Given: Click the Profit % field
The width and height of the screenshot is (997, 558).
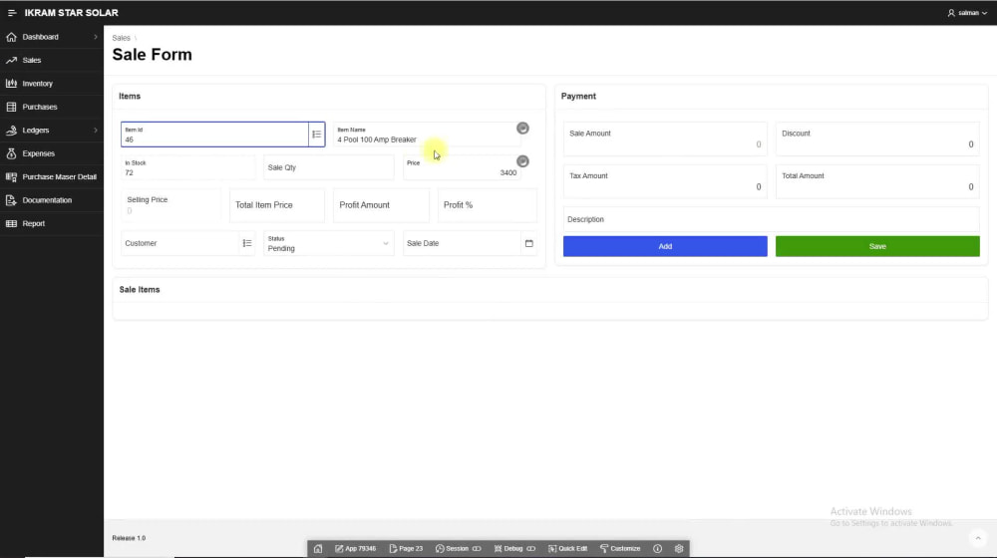Looking at the screenshot, I should click(x=488, y=205).
